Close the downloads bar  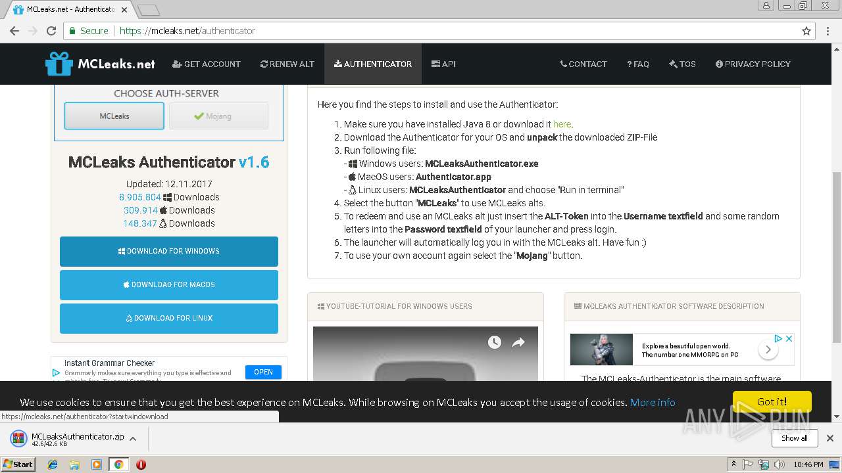click(x=830, y=438)
